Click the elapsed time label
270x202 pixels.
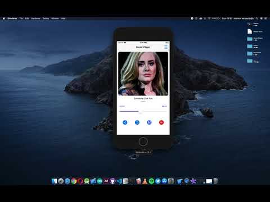[x=122, y=106]
